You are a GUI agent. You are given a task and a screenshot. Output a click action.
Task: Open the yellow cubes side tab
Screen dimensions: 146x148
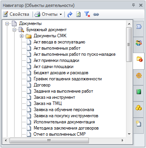(x=139, y=108)
